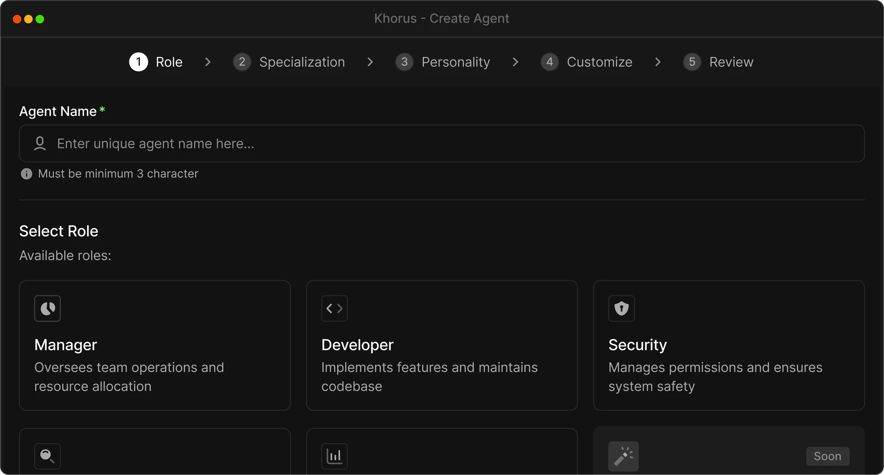Click the info icon beside character hint
Viewport: 884px width, 475px height.
pos(27,174)
